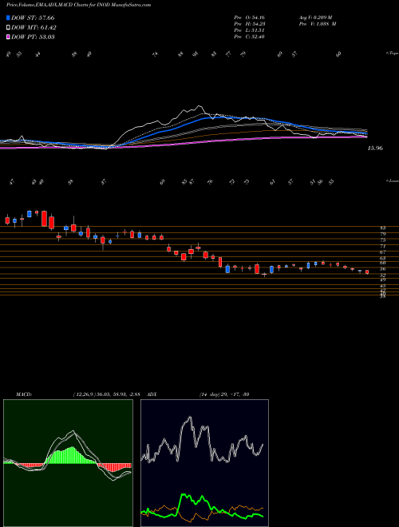Click the 'Pre L: 51.51' low value
Viewport: 399px width, 527px height.
point(250,30)
